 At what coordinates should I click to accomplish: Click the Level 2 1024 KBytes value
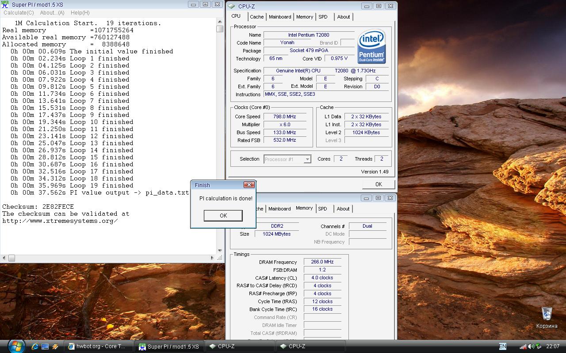(366, 132)
